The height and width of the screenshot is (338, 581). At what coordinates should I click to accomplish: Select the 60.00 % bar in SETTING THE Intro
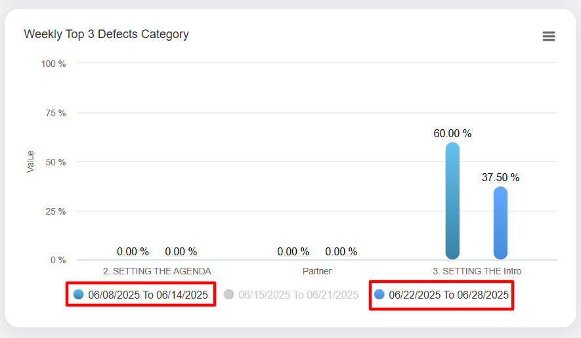[452, 201]
